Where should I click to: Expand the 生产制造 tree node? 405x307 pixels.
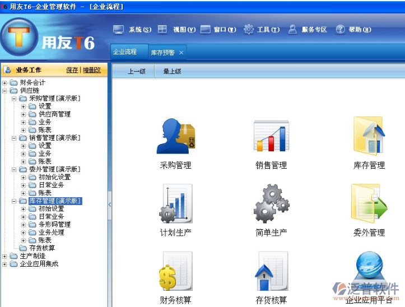click(x=5, y=256)
